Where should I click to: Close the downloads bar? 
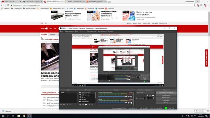[208, 111]
